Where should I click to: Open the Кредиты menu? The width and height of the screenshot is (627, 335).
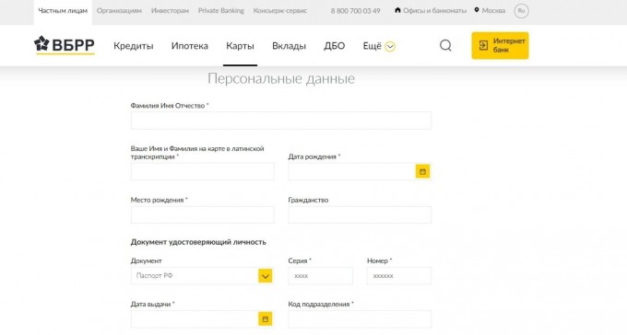[134, 46]
